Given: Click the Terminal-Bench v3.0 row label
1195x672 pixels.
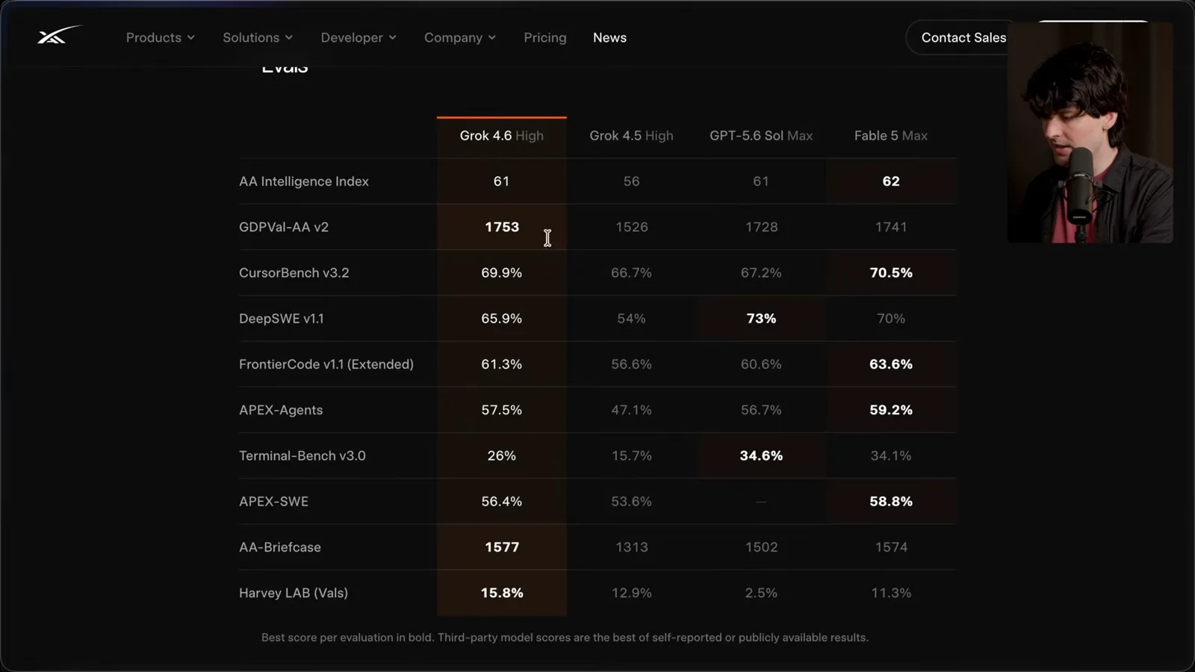Looking at the screenshot, I should pos(302,455).
